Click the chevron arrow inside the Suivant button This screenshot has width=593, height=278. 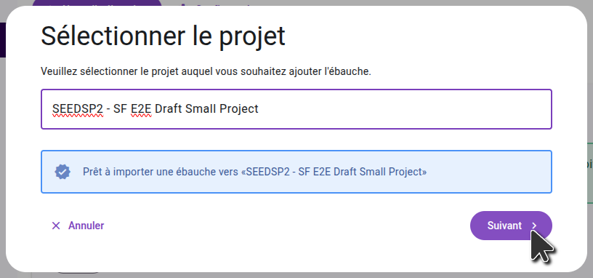click(x=534, y=226)
